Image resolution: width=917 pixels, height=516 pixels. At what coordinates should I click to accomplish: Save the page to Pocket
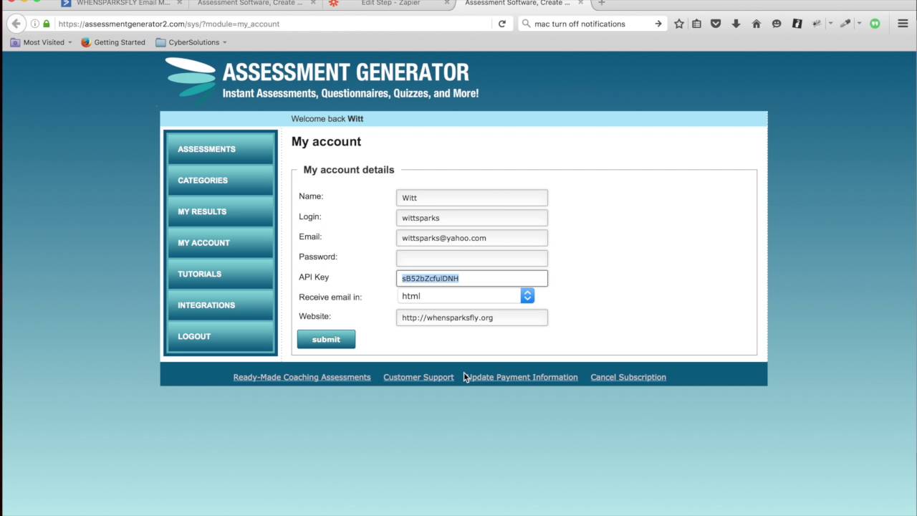coord(716,24)
